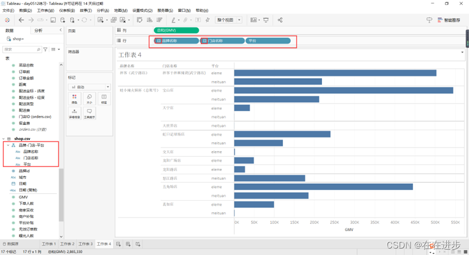
Task: Open the mark type 自动 dropdown
Action: (x=89, y=87)
